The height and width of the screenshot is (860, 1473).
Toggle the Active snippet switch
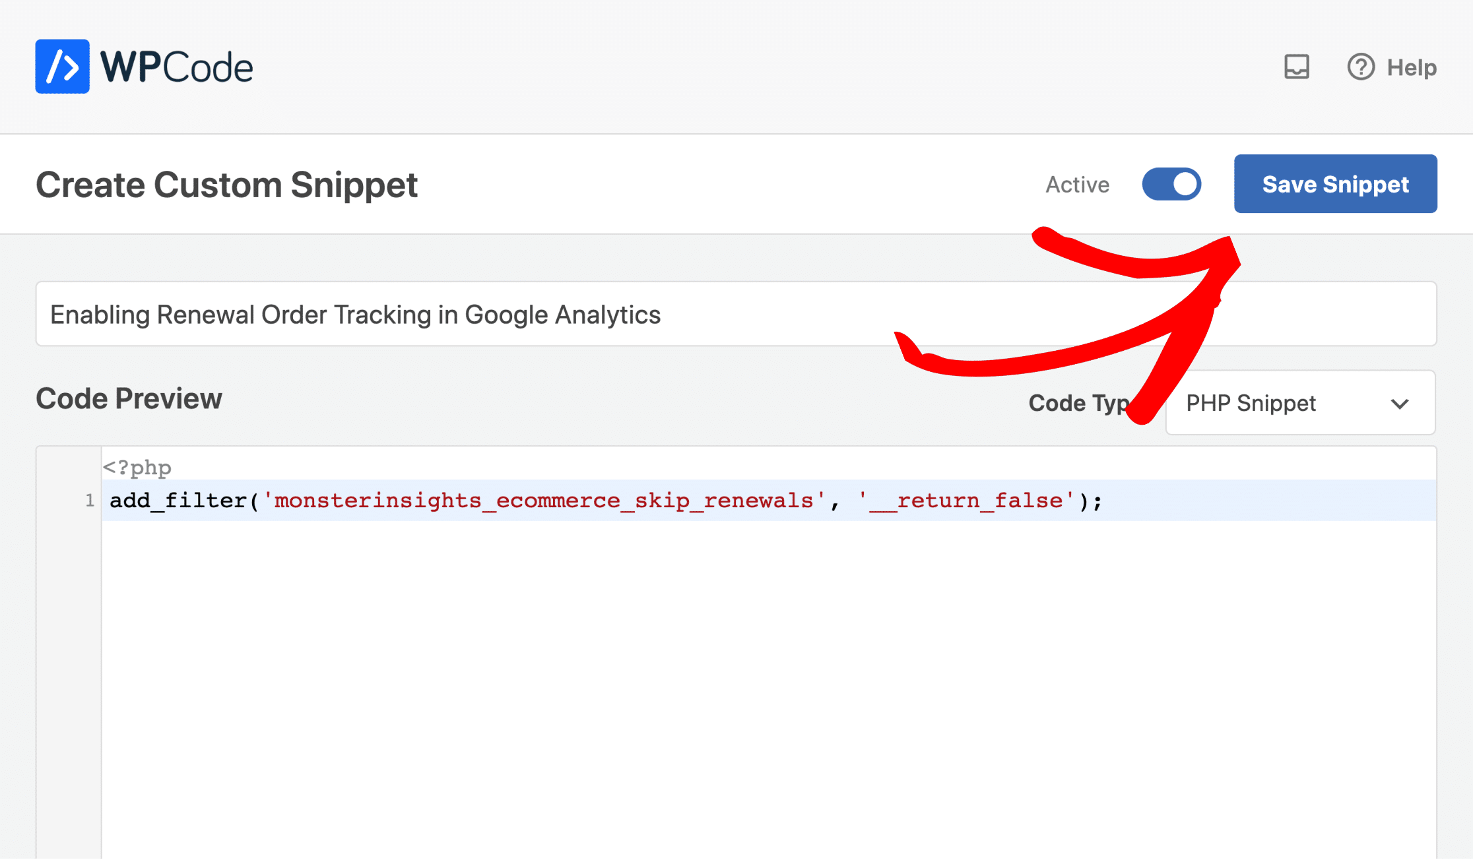1171,184
